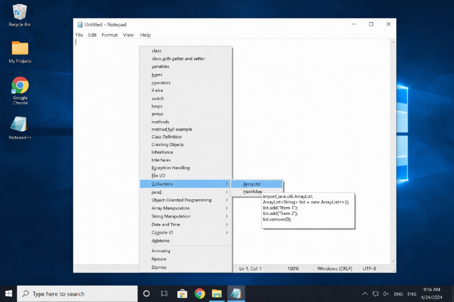Click the volume icon in system tray
This screenshot has height=302, width=454.
[x=386, y=294]
